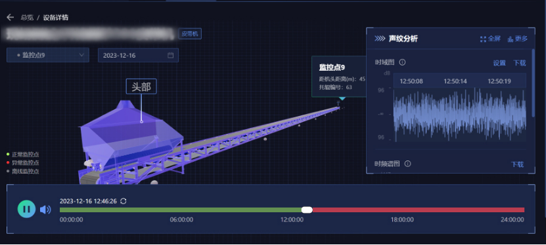Click the 全屏 fullscreen icon
The image size is (546, 245).
(x=483, y=39)
